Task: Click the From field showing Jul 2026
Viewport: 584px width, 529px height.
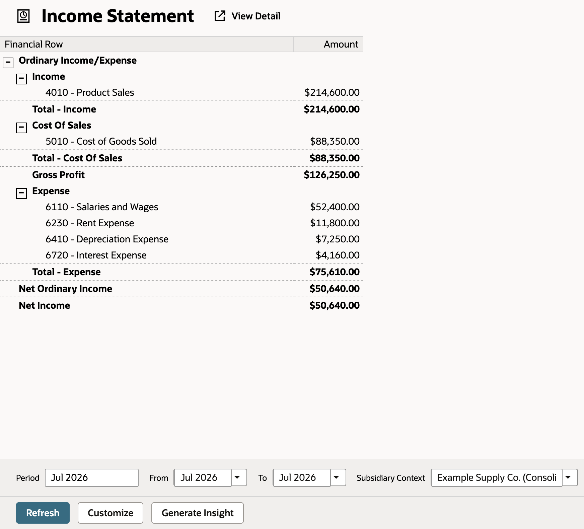Action: click(x=203, y=477)
